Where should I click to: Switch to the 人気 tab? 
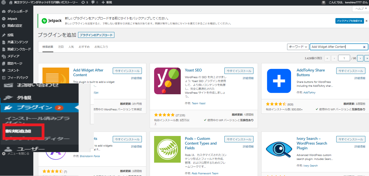(71, 47)
